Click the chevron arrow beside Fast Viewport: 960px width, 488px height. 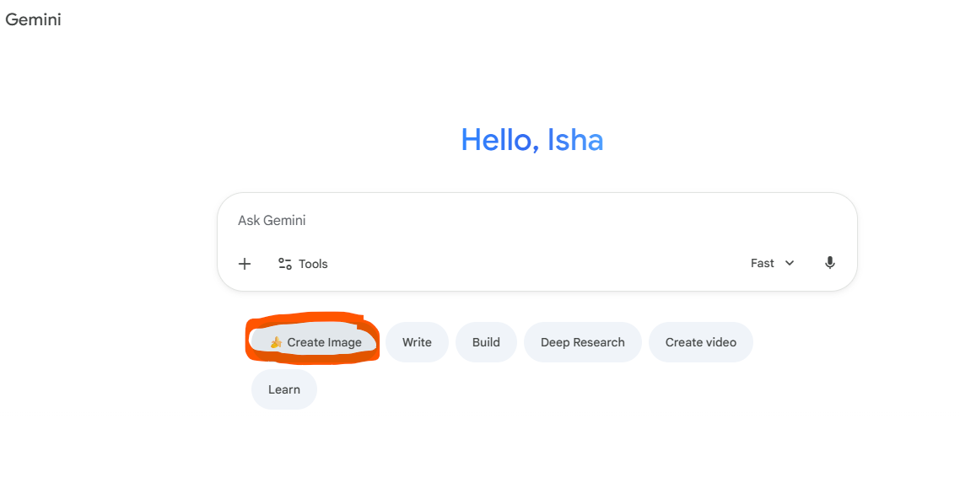[790, 263]
